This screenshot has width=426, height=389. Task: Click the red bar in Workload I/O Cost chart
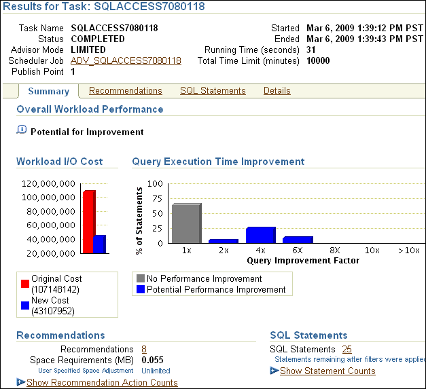[x=88, y=222]
